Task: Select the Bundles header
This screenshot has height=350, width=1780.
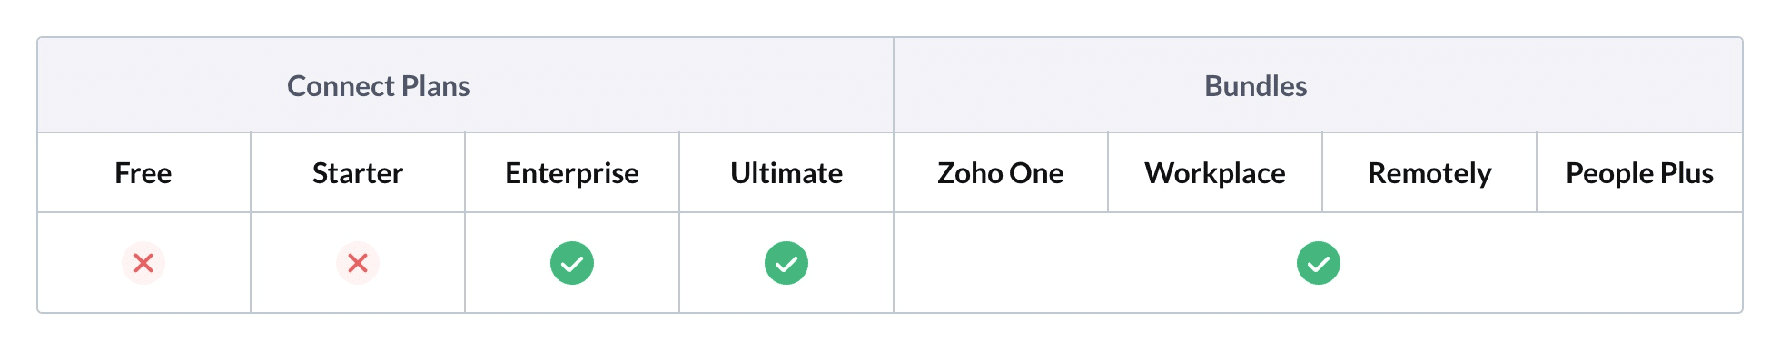Action: coord(1256,86)
